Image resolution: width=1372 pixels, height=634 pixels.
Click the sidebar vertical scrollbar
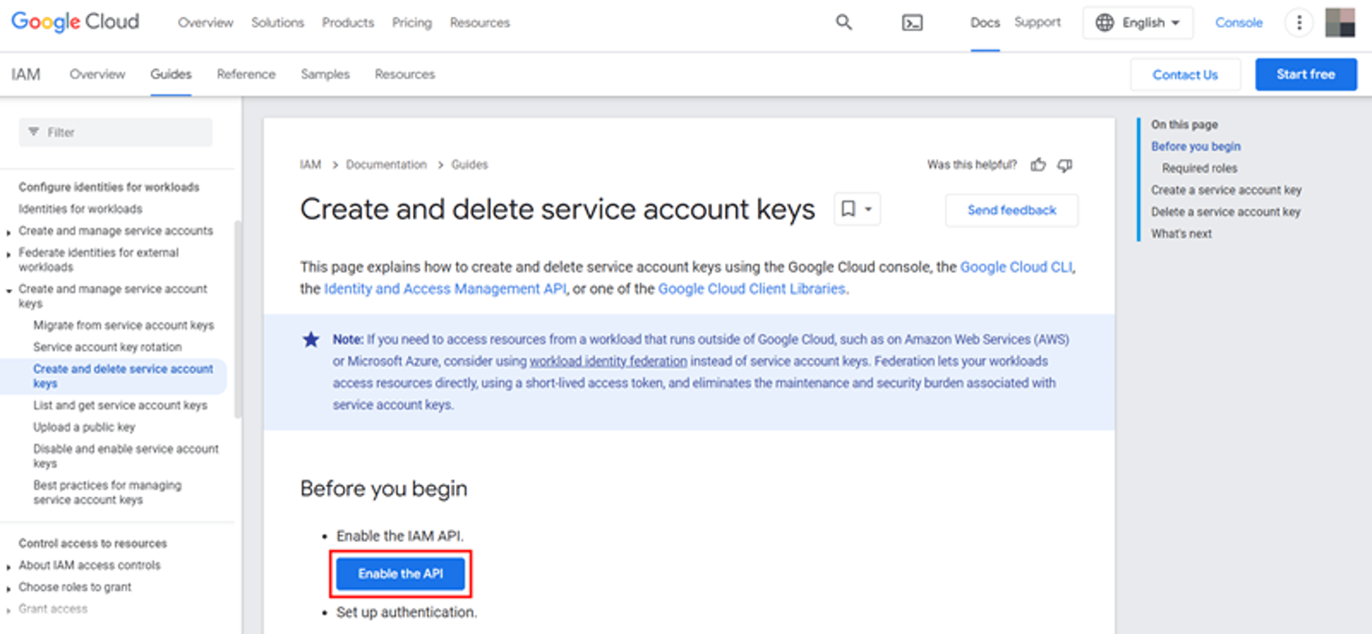238,319
